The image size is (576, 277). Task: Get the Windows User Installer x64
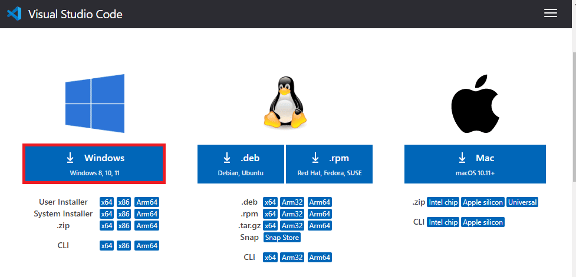[x=107, y=202]
